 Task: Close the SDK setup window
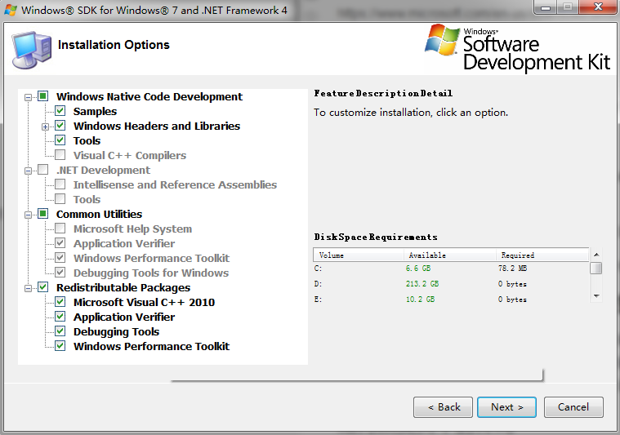pos(598,7)
